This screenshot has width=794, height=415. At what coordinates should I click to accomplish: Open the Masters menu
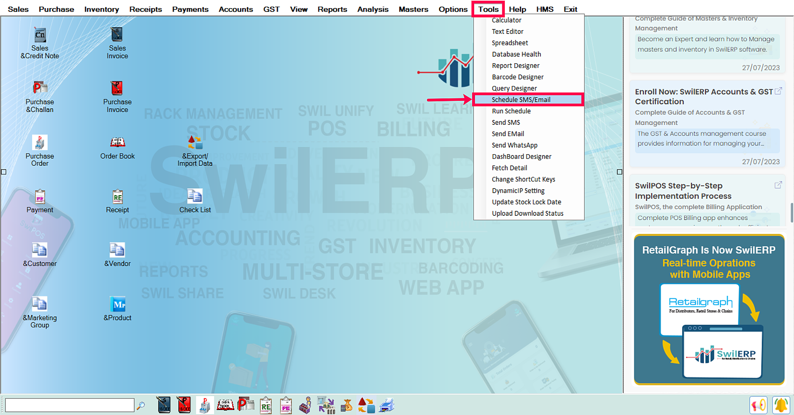pos(413,9)
